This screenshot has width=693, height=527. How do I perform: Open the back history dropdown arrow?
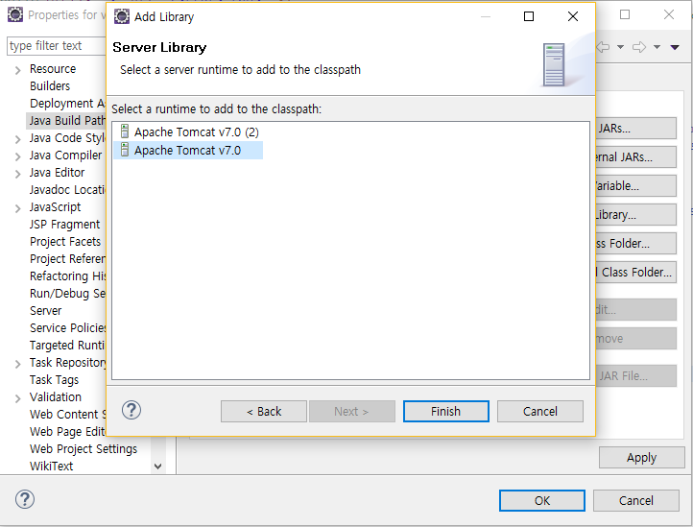(620, 47)
